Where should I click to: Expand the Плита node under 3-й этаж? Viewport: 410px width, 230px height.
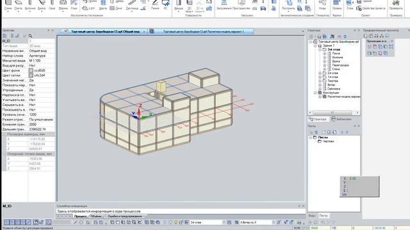[325, 53]
